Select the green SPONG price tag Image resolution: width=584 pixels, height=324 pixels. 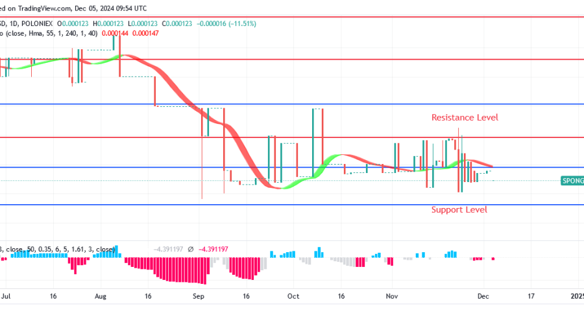click(x=572, y=181)
